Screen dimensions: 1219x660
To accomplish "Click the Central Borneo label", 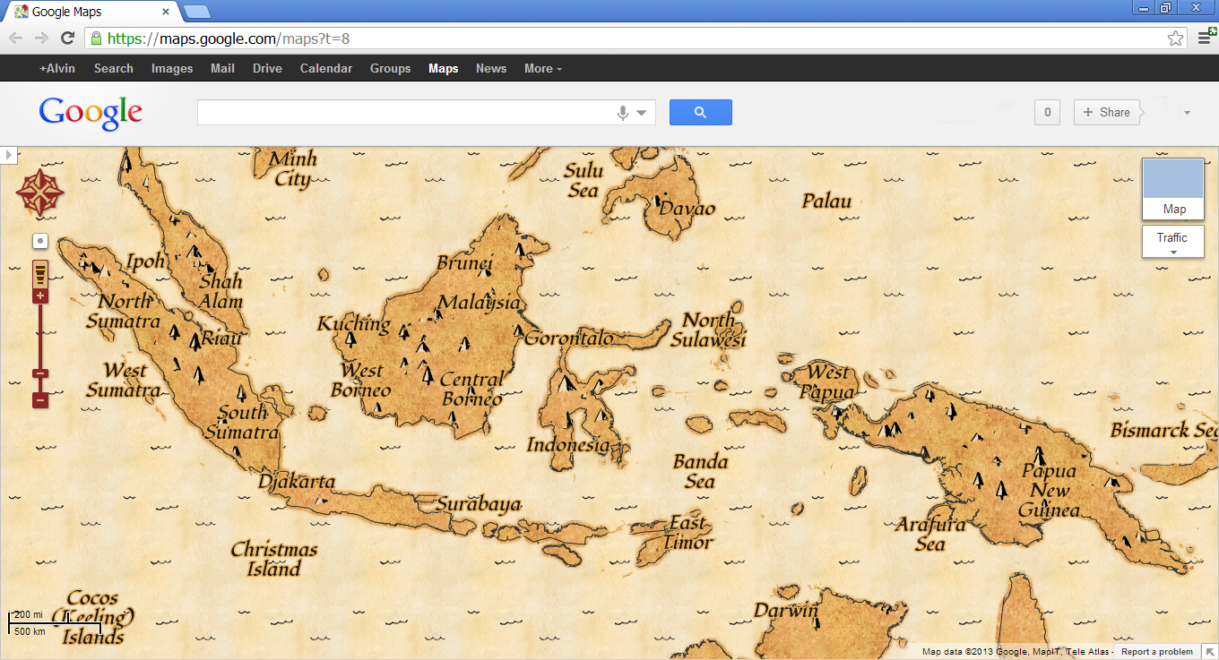I will [x=472, y=389].
